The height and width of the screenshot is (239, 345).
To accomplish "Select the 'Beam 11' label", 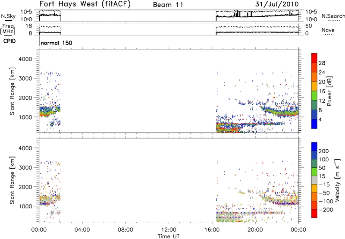I will (168, 5).
